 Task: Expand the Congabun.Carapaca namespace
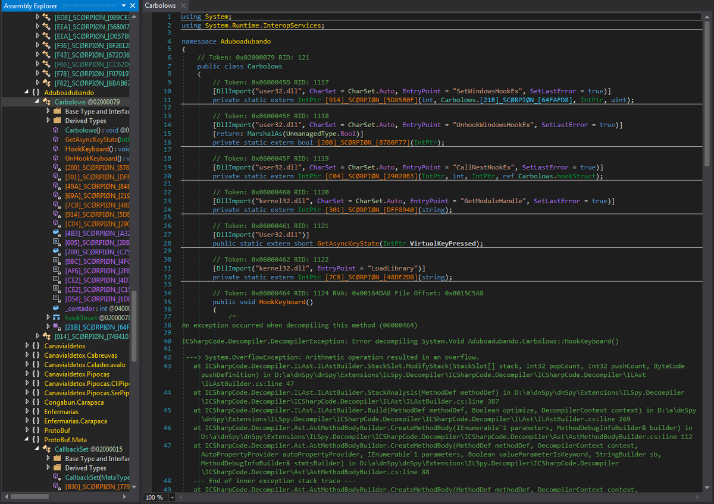27,402
